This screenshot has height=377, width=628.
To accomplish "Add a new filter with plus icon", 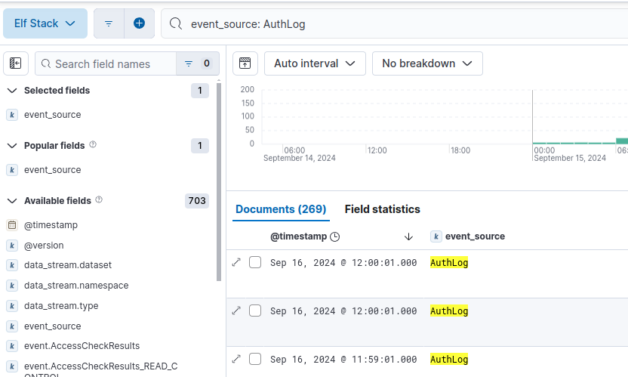I will click(139, 23).
